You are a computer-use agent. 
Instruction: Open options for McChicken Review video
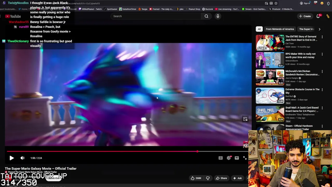point(322,71)
